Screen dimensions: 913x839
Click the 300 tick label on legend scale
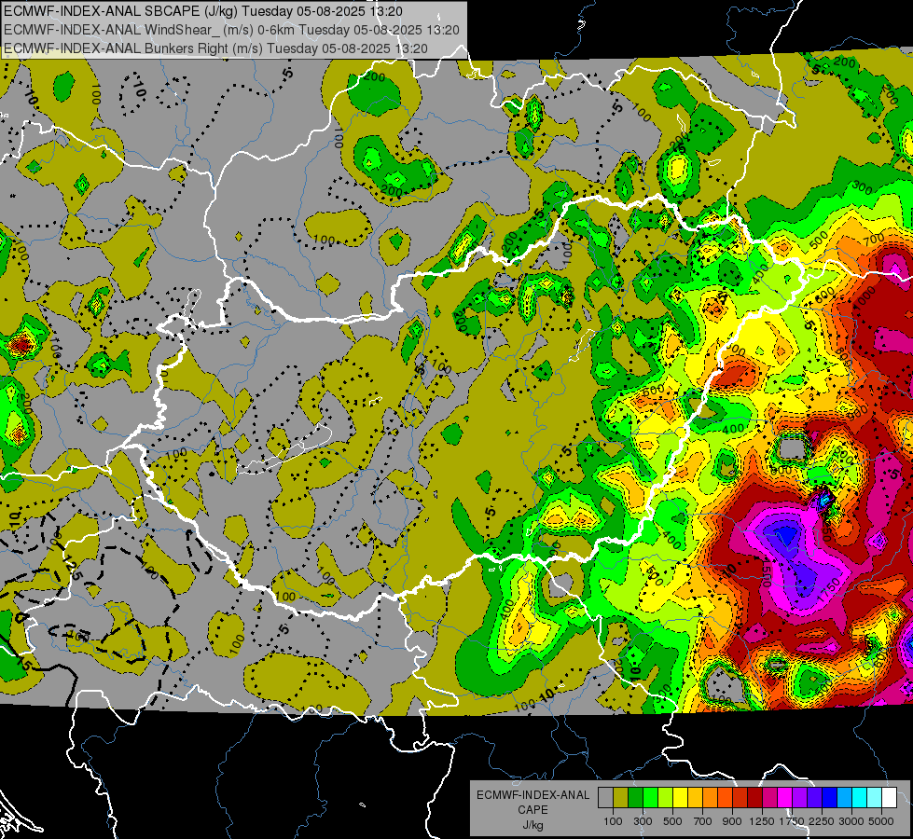pyautogui.click(x=643, y=821)
